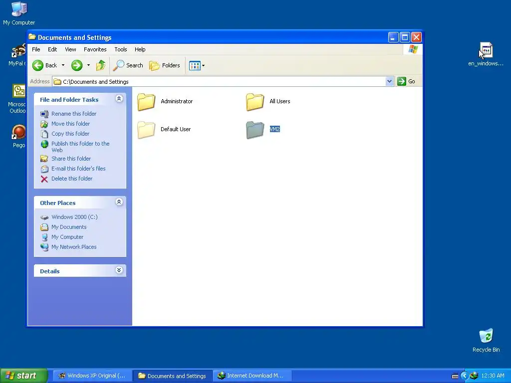
Task: Open the File menu
Action: [36, 49]
